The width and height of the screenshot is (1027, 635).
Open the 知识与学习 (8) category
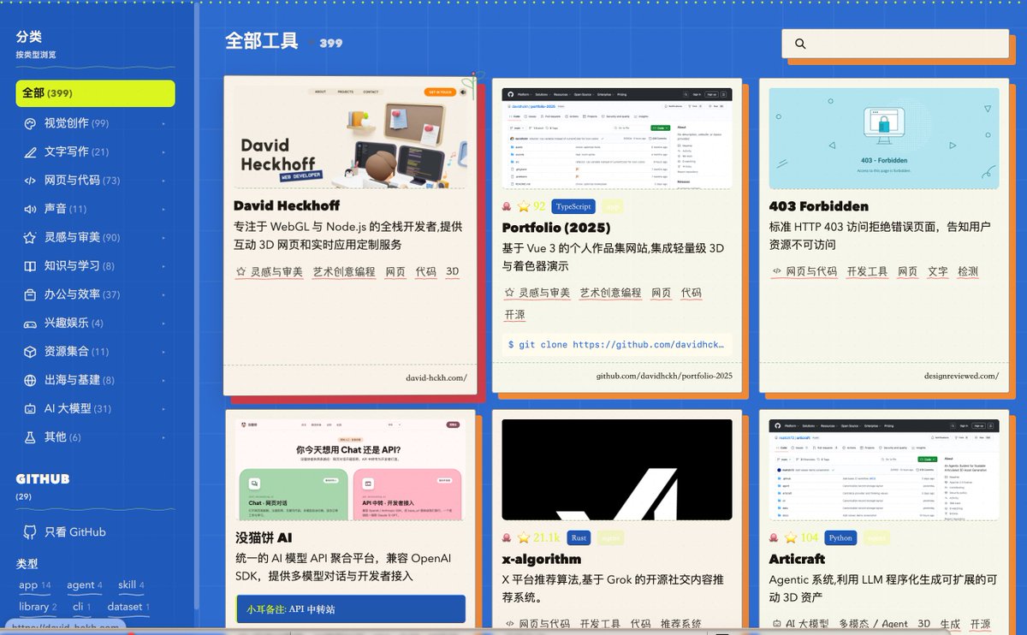(x=95, y=266)
